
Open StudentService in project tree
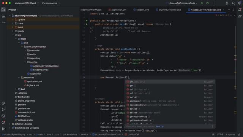[41, 70]
